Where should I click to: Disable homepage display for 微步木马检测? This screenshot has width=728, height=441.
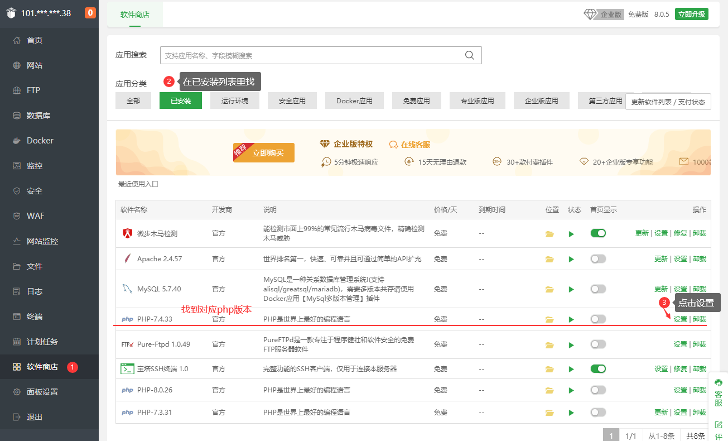tap(598, 233)
